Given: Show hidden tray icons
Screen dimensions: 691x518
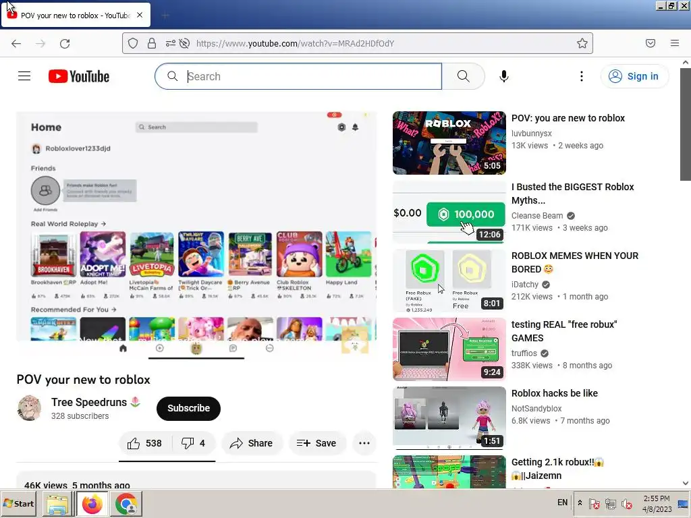Looking at the screenshot, I should [x=580, y=503].
